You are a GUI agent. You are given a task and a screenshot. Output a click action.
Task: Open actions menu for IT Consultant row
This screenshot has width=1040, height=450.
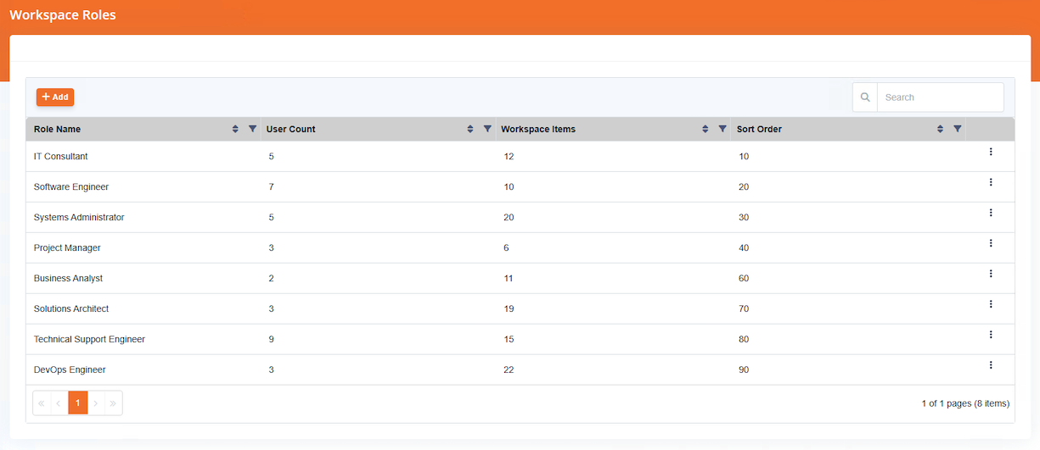pos(991,152)
